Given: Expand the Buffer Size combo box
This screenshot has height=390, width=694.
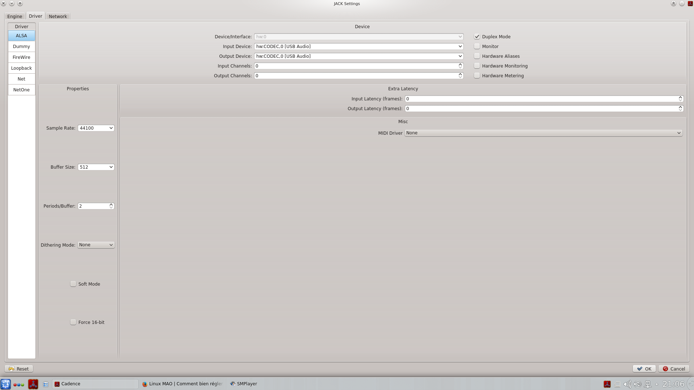Looking at the screenshot, I should [96, 167].
